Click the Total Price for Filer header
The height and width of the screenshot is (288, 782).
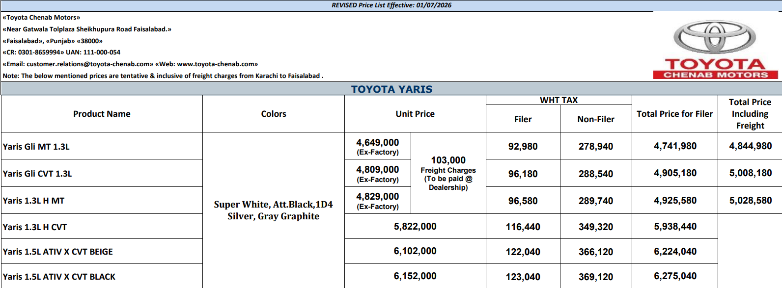[674, 114]
